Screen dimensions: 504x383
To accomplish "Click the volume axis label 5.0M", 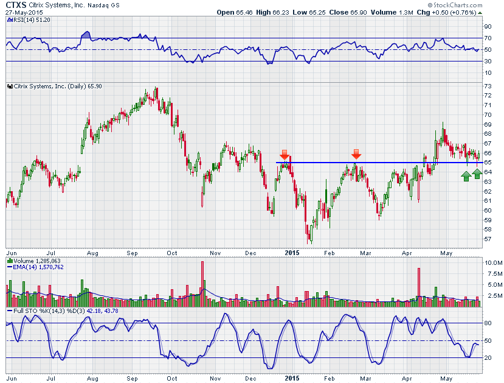I will (x=495, y=285).
